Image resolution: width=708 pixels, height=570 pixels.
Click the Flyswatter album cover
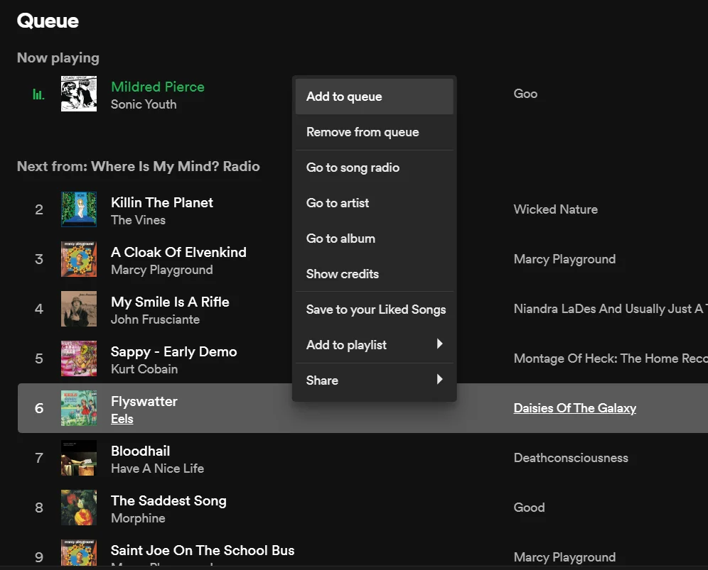coord(79,408)
